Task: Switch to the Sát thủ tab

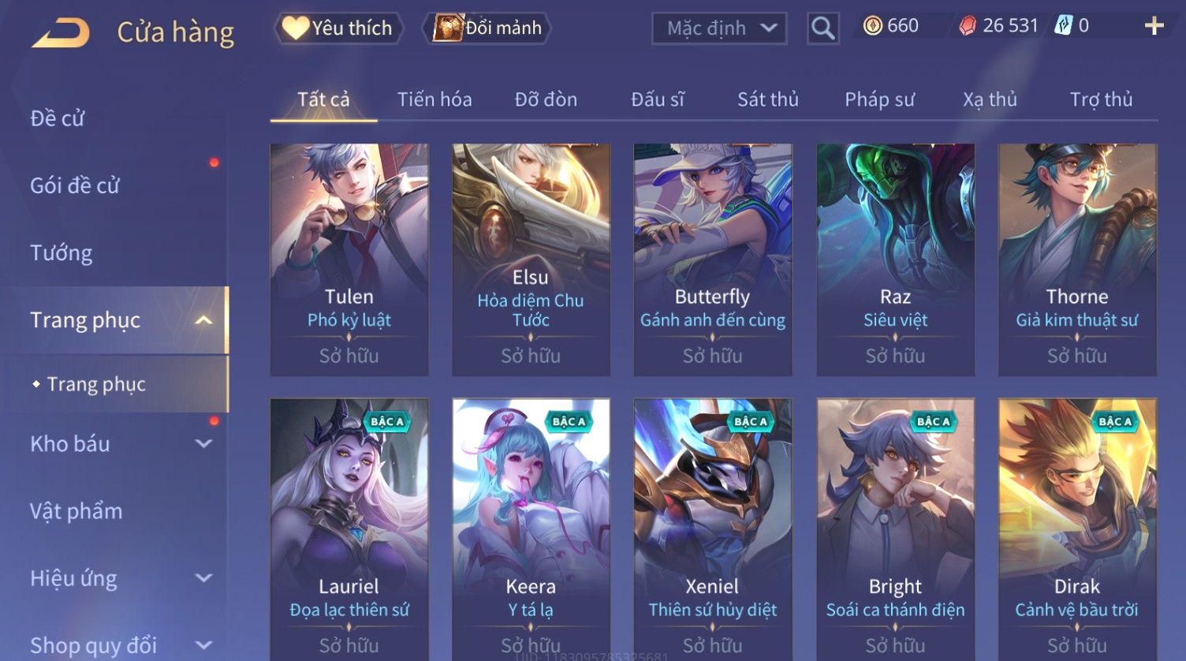Action: 768,99
